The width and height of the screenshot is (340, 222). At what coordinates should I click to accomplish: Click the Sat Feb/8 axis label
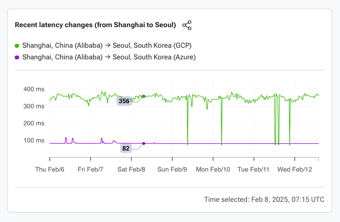click(131, 170)
